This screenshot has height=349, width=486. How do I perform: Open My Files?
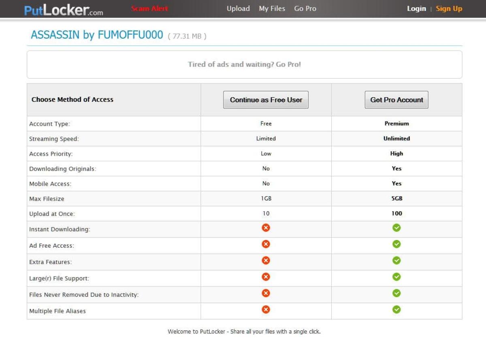[272, 9]
